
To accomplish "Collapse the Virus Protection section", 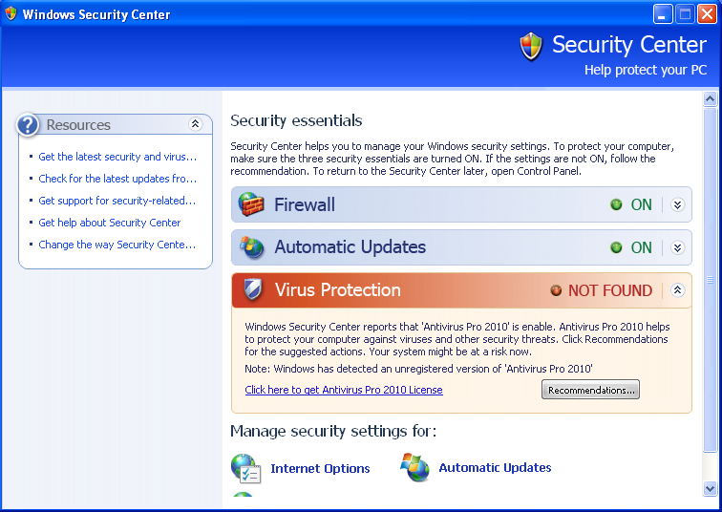I will (677, 290).
